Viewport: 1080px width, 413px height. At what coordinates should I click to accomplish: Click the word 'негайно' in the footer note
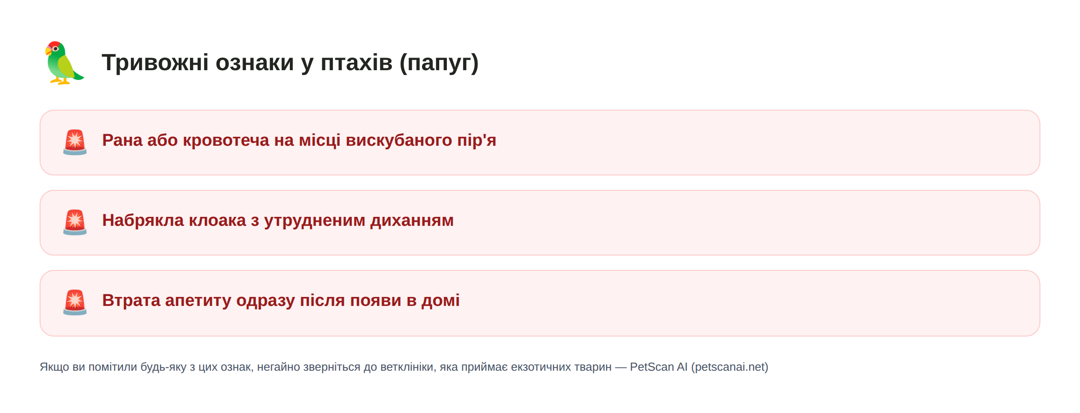[x=278, y=367]
